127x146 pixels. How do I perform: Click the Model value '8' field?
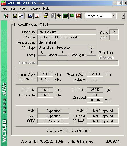63,53
